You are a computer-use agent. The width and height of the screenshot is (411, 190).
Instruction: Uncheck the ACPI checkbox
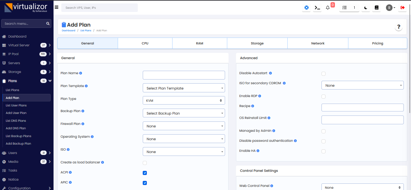145,173
